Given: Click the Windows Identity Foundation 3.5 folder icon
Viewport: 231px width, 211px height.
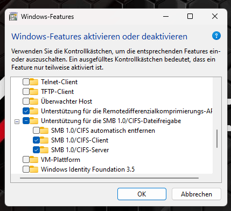Looking at the screenshot, I should pos(34,169).
